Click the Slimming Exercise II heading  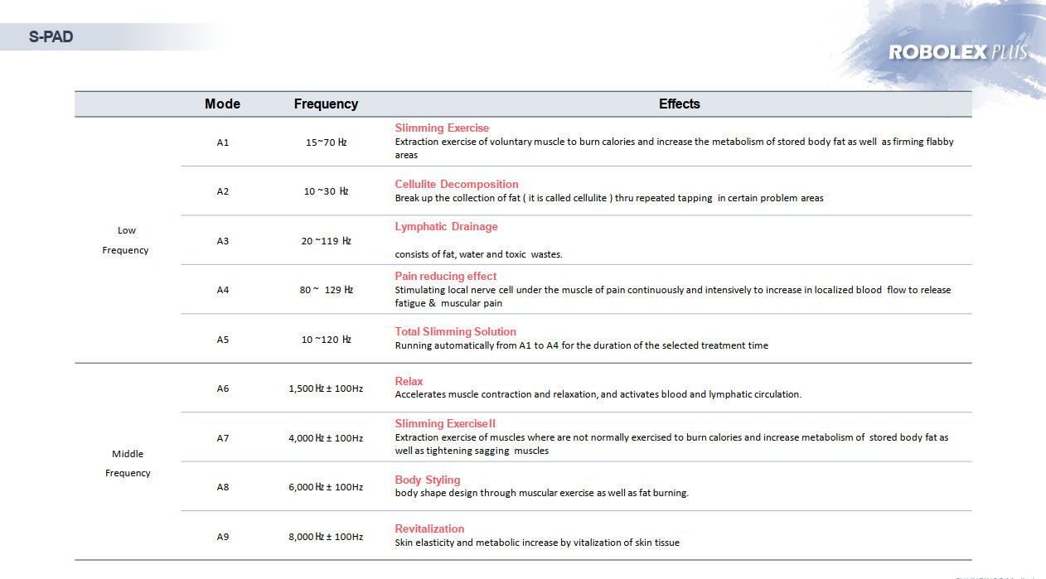(x=445, y=423)
